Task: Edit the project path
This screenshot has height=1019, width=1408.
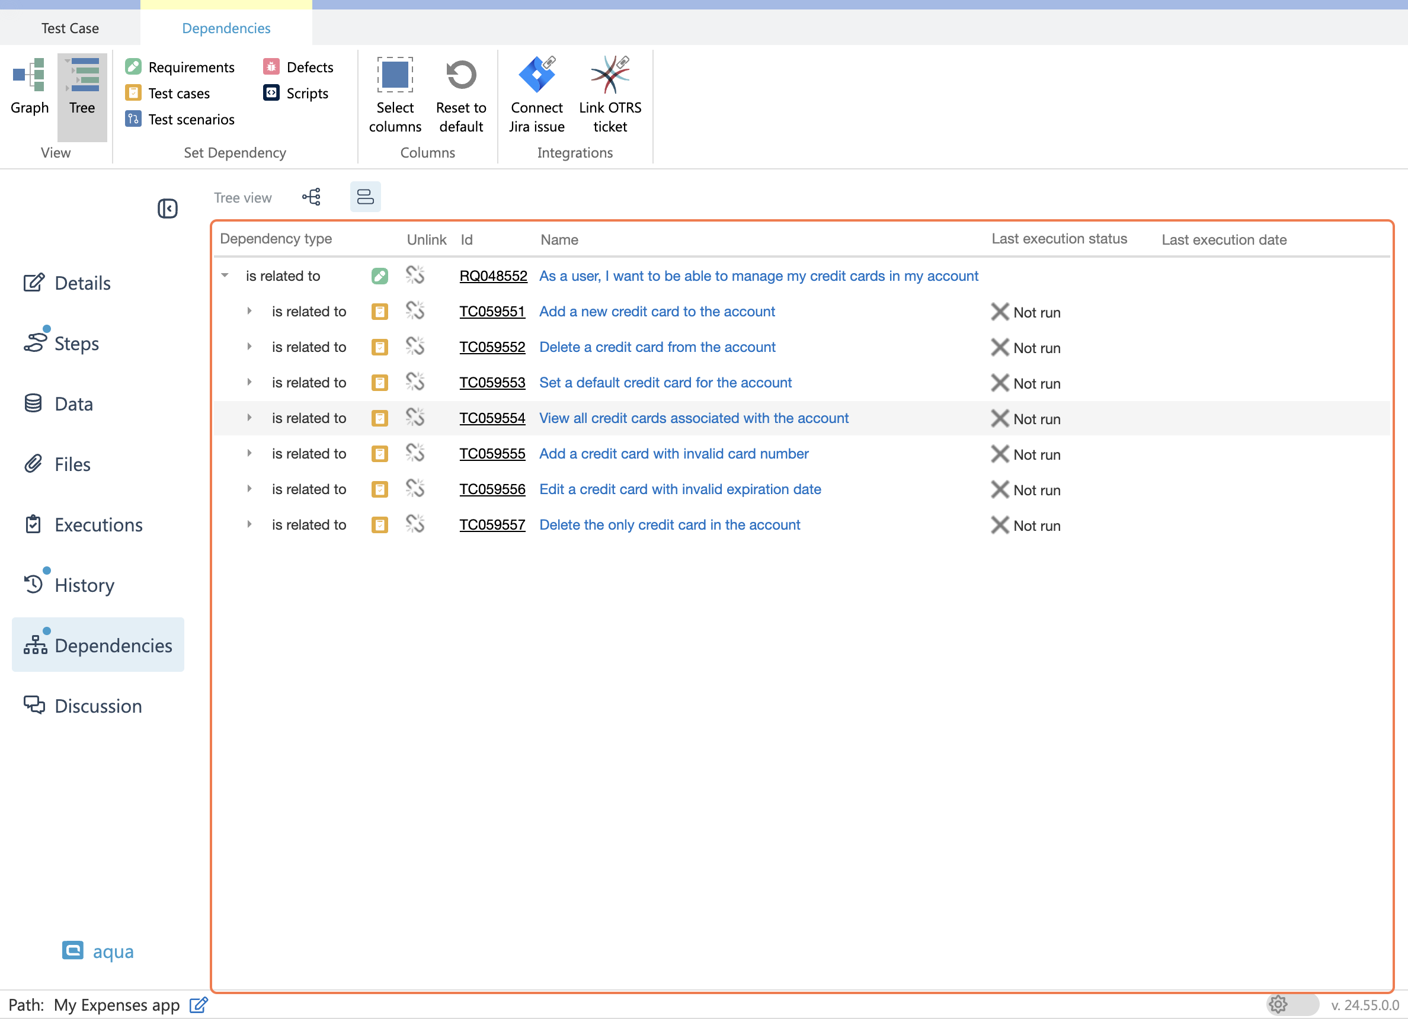Action: pyautogui.click(x=199, y=1005)
